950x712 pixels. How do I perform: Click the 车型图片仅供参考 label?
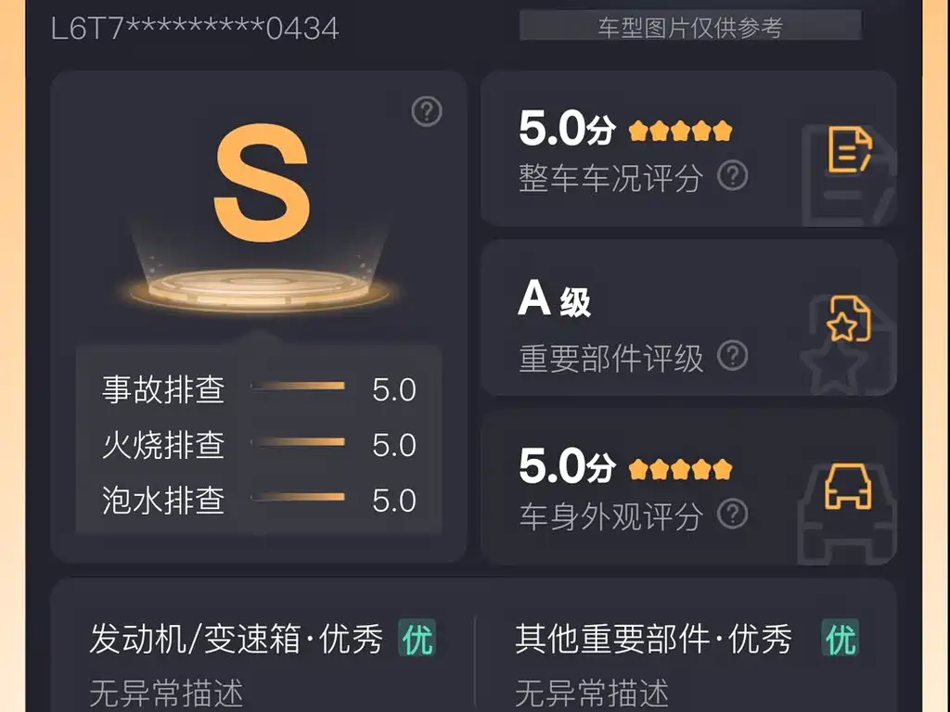(x=690, y=27)
